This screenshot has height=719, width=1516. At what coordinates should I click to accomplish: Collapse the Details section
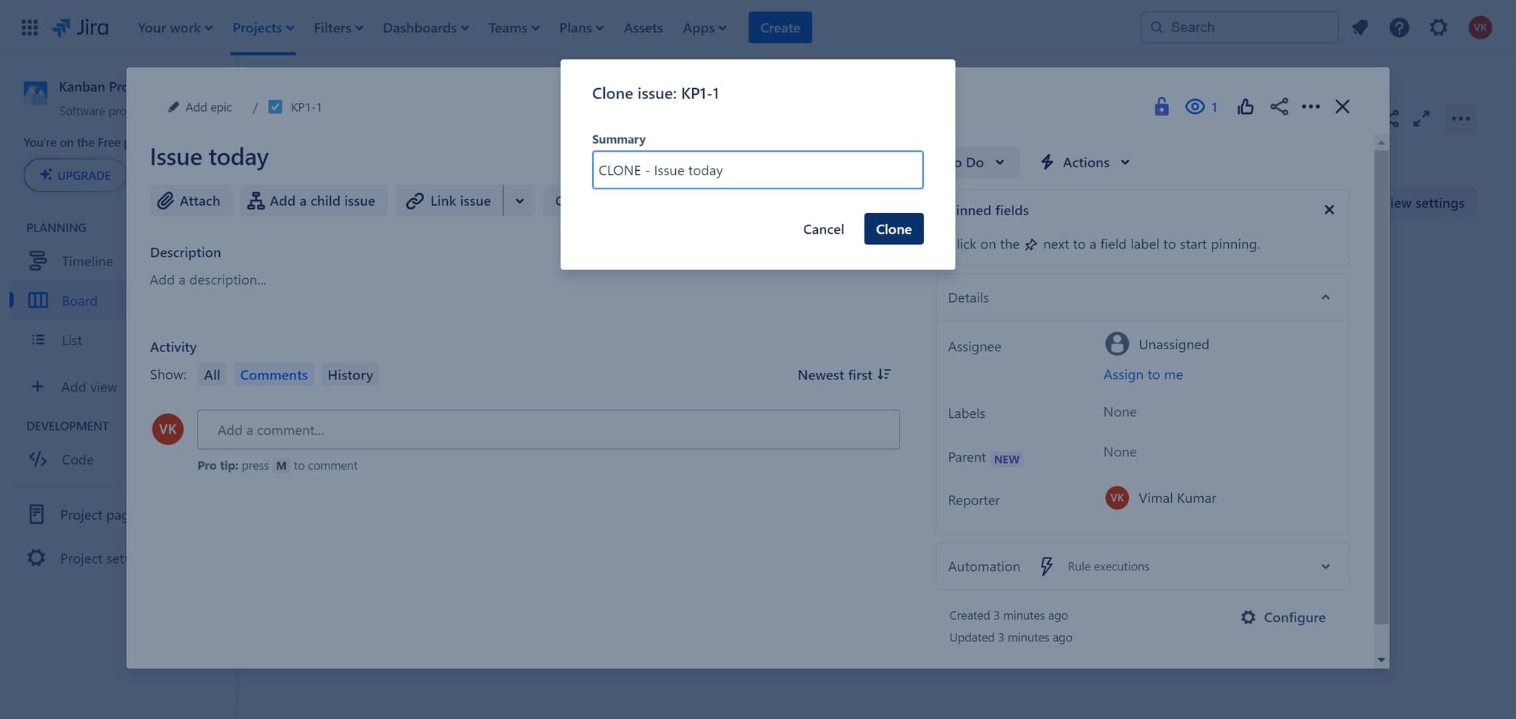point(1325,297)
